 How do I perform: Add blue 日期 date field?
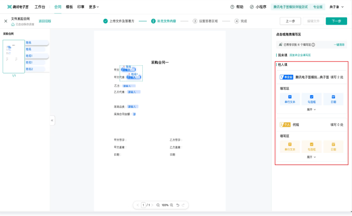point(333,99)
